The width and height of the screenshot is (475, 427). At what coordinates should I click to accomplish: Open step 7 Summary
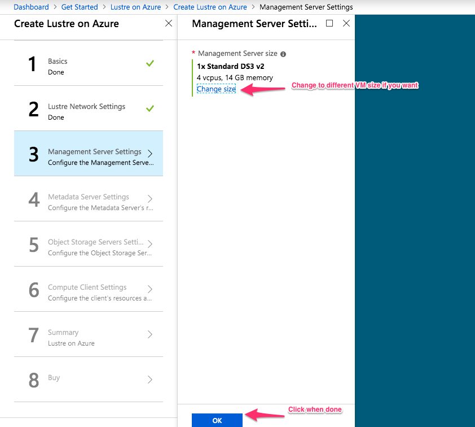[x=89, y=334]
